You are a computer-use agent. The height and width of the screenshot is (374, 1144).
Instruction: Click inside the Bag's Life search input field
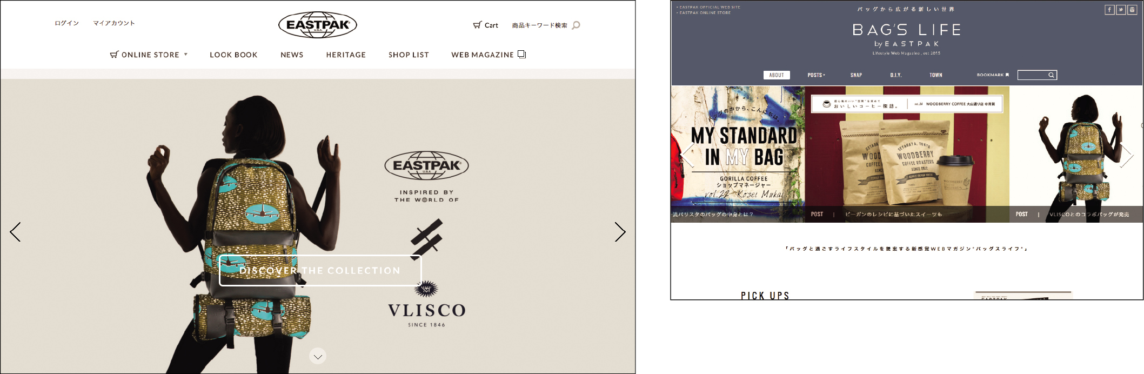click(1032, 75)
